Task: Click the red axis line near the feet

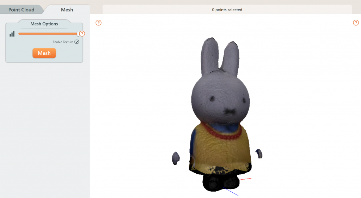Action: pyautogui.click(x=246, y=179)
